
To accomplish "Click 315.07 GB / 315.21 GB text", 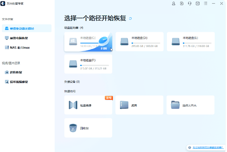I will pyautogui.click(x=93, y=69).
